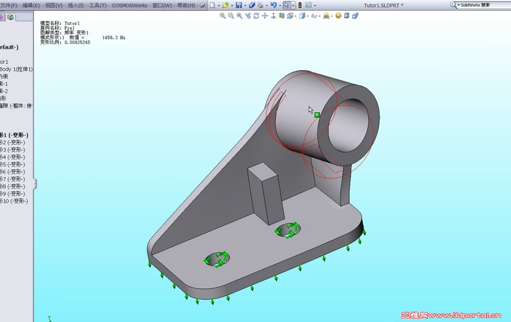Select the 变形2 mode shape plot
Viewport: 511px width, 322px height.
pos(12,142)
